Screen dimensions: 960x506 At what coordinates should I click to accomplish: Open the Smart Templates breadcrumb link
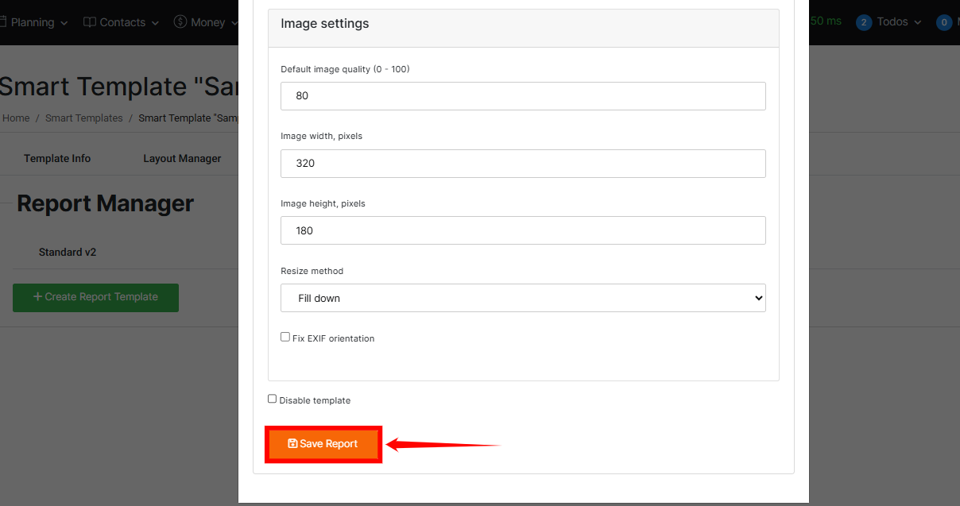pos(83,118)
